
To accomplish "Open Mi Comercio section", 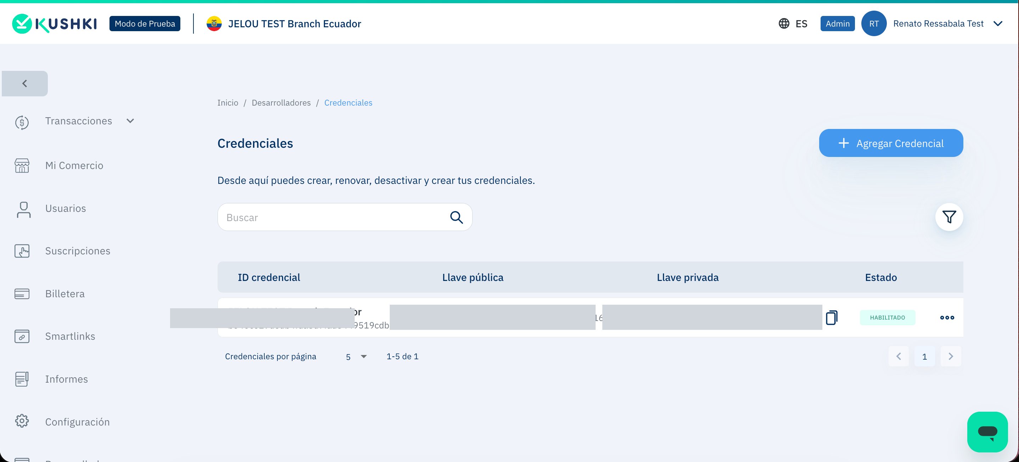I will pyautogui.click(x=74, y=165).
